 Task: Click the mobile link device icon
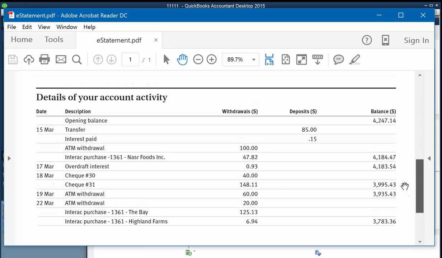click(x=385, y=40)
